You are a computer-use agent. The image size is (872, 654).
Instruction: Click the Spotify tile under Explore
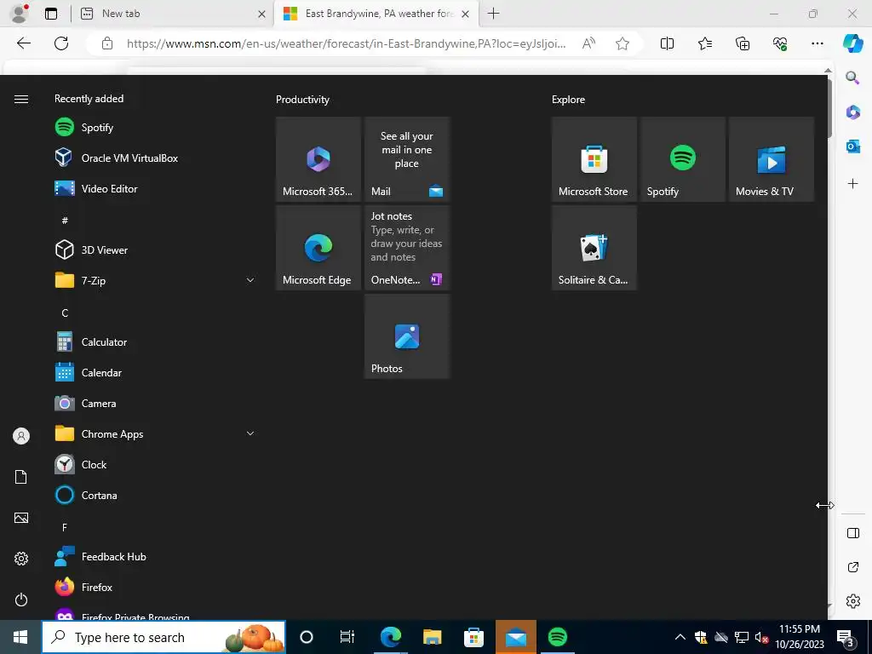(x=682, y=159)
